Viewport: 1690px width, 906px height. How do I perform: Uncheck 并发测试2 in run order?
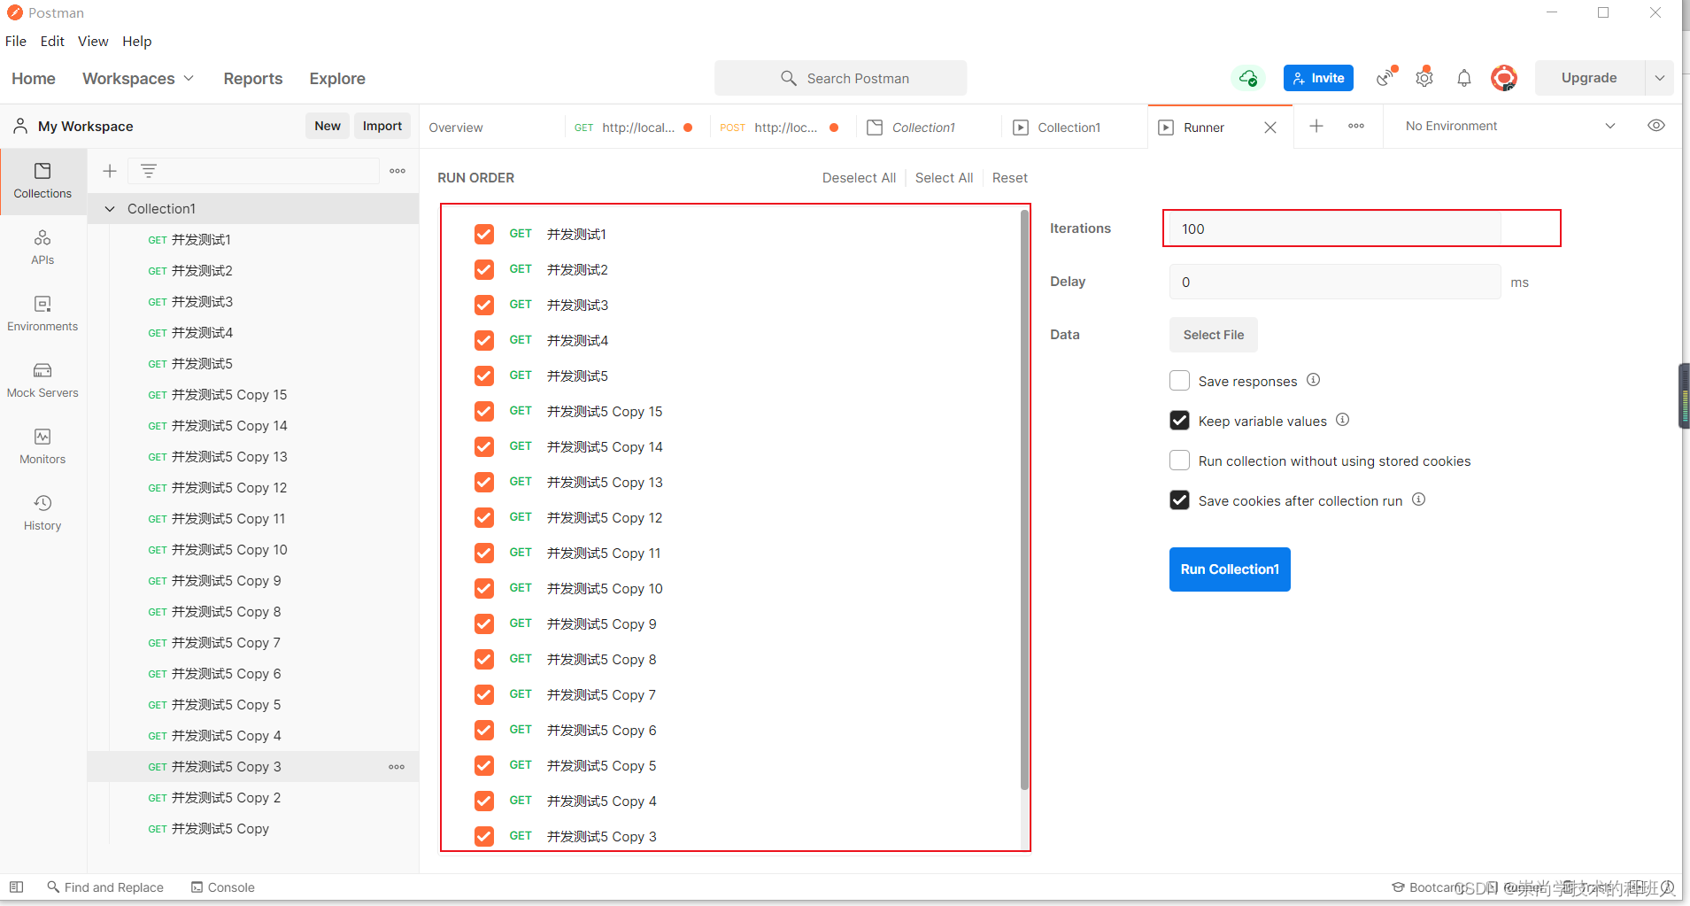(484, 269)
